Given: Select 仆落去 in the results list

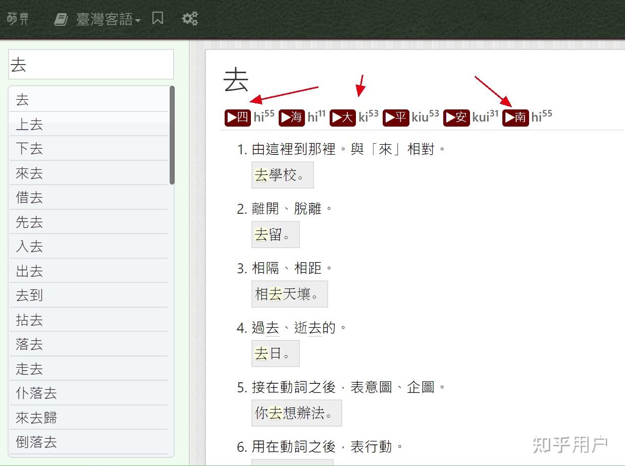Looking at the screenshot, I should point(88,393).
